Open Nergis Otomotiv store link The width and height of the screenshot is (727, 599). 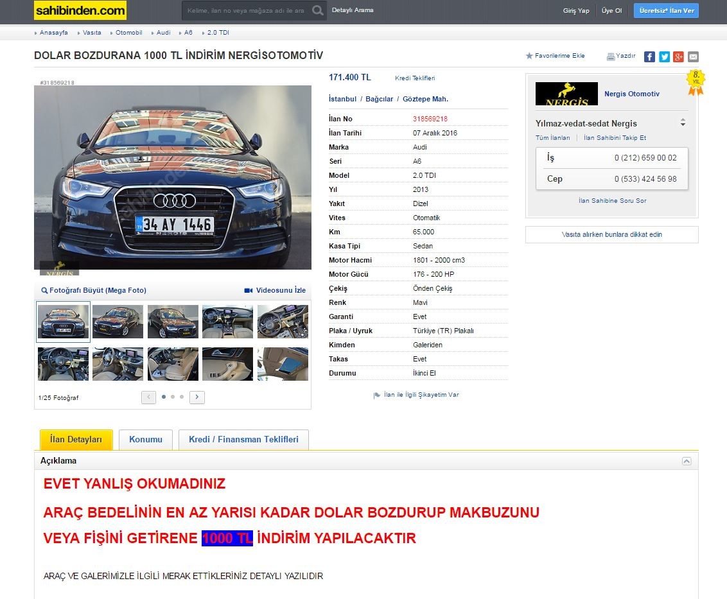pyautogui.click(x=631, y=94)
